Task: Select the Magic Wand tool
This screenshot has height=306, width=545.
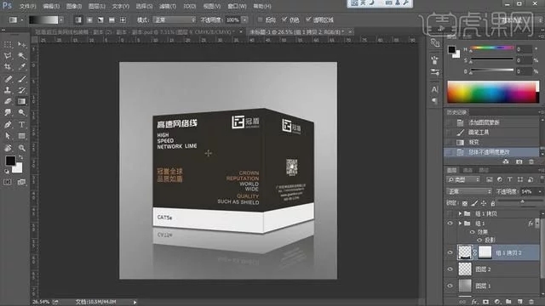Action: pos(21,56)
